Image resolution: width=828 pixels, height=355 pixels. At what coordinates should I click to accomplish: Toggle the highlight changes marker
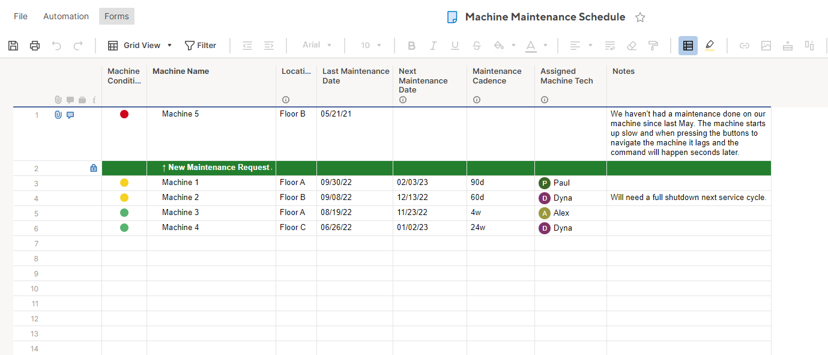[x=710, y=46]
